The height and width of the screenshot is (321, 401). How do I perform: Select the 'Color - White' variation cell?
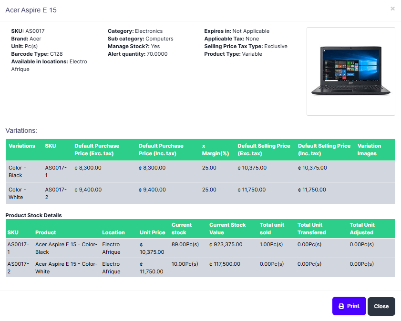pyautogui.click(x=17, y=193)
